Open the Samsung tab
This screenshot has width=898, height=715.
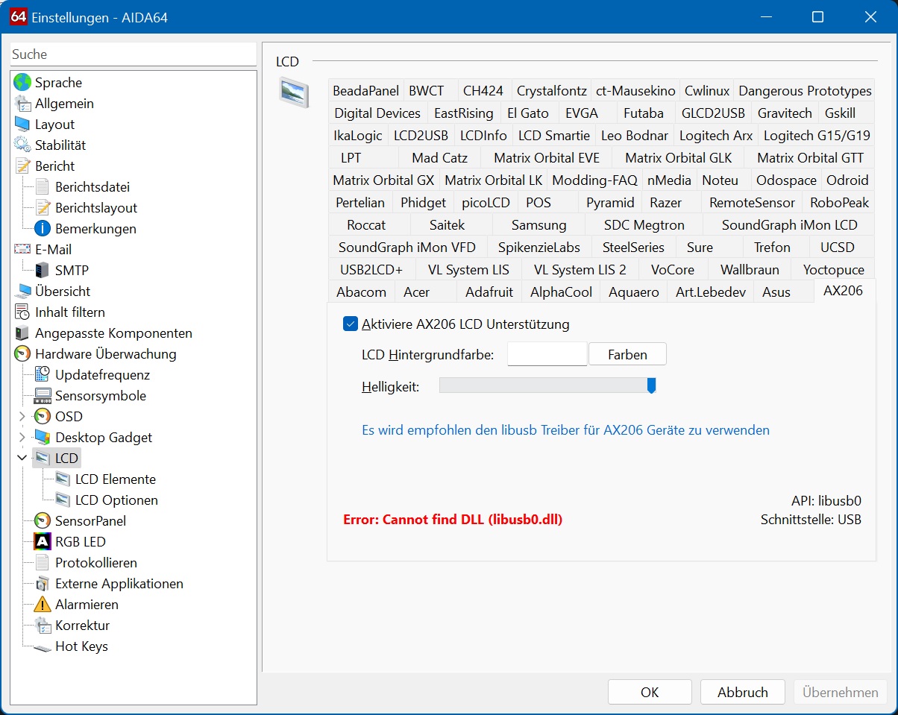coord(539,225)
